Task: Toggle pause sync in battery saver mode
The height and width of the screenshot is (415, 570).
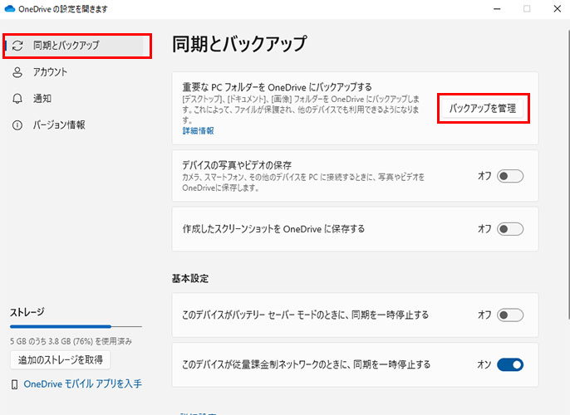Action: [510, 315]
